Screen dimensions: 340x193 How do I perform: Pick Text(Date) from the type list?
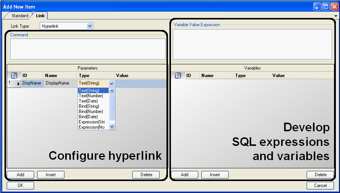pyautogui.click(x=88, y=101)
